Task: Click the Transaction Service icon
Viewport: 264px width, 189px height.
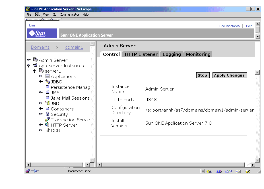Action: [48, 120]
